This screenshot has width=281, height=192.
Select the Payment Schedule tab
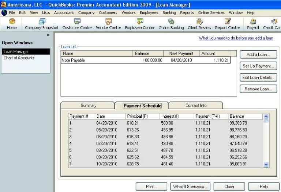[x=142, y=106]
